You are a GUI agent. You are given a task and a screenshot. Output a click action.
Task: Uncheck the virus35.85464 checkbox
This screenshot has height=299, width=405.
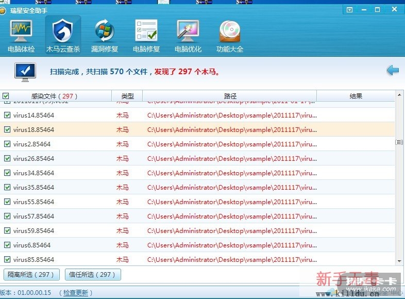pos(7,187)
